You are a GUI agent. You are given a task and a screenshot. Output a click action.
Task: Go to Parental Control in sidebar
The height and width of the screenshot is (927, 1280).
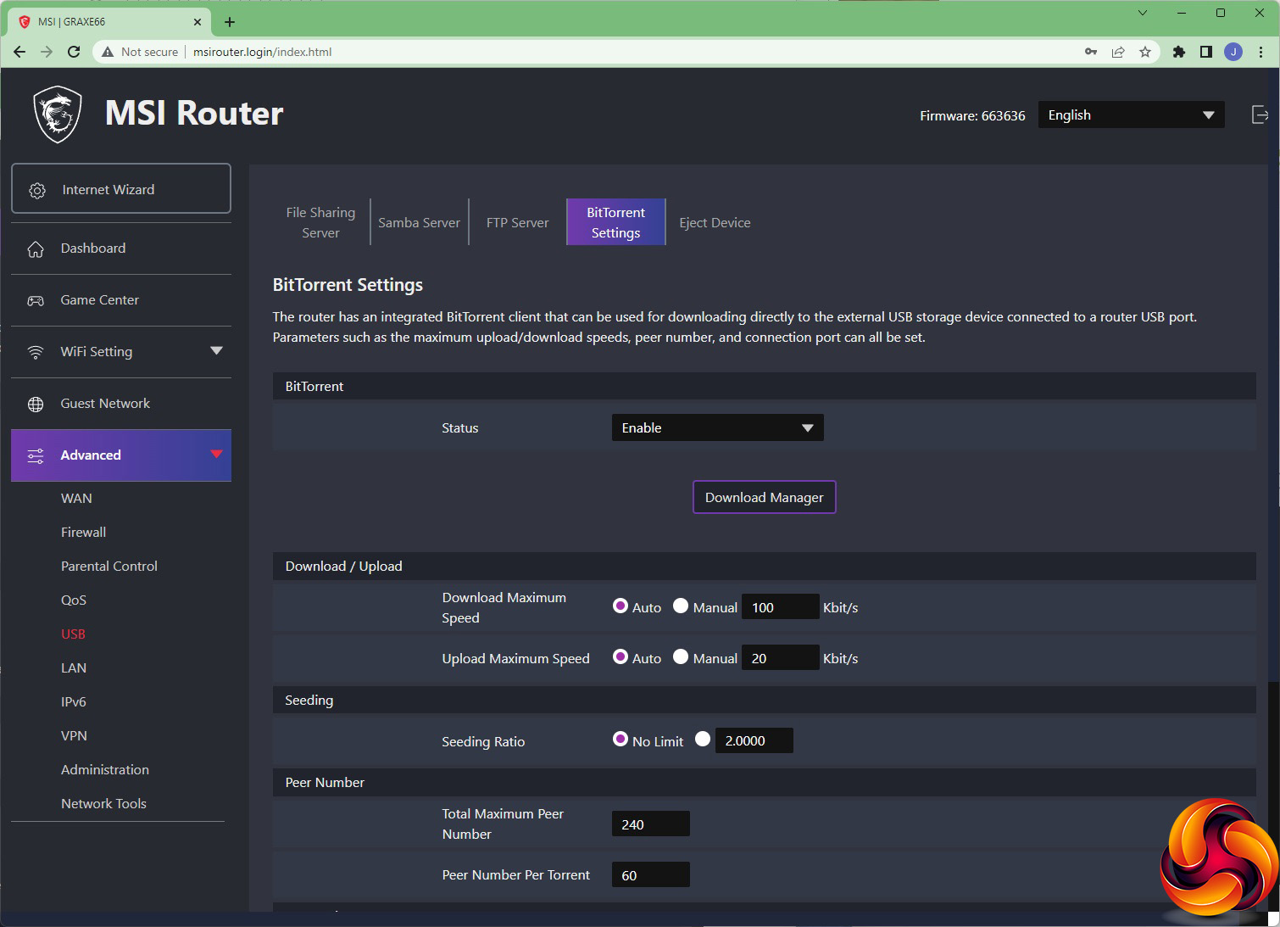tap(109, 566)
